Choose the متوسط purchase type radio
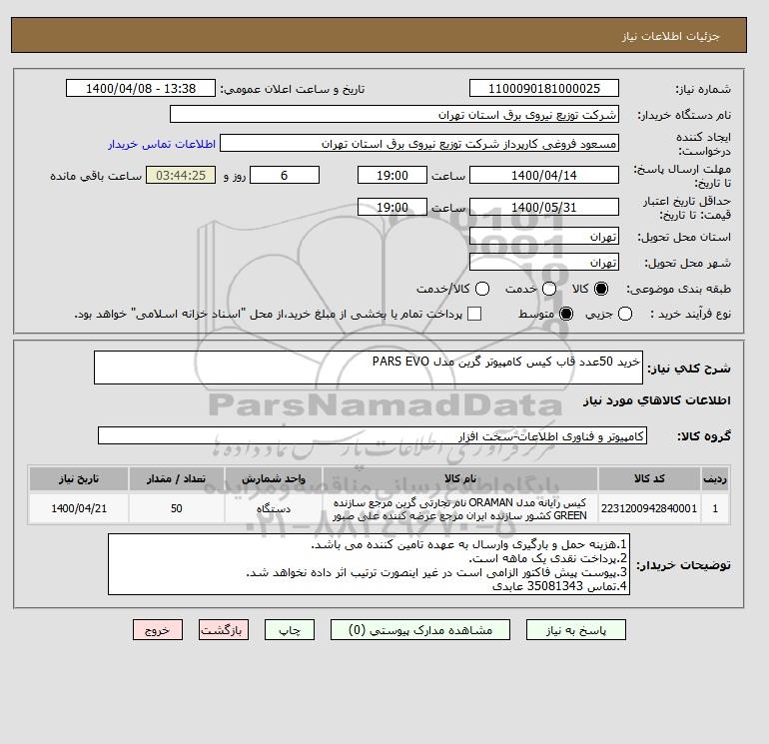 [566, 314]
